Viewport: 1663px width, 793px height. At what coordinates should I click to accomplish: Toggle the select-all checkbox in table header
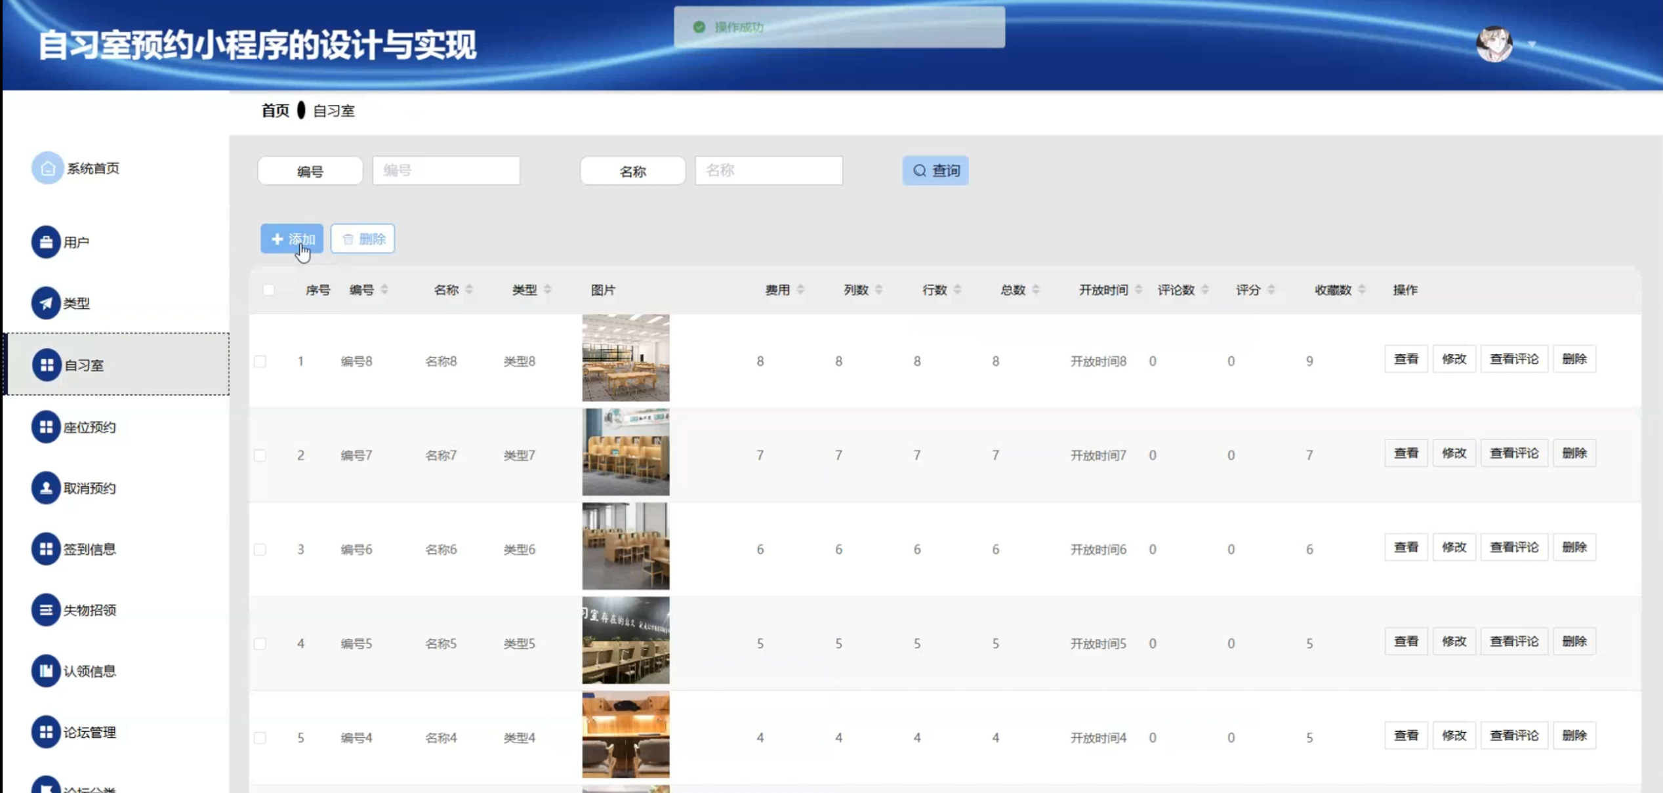[268, 290]
